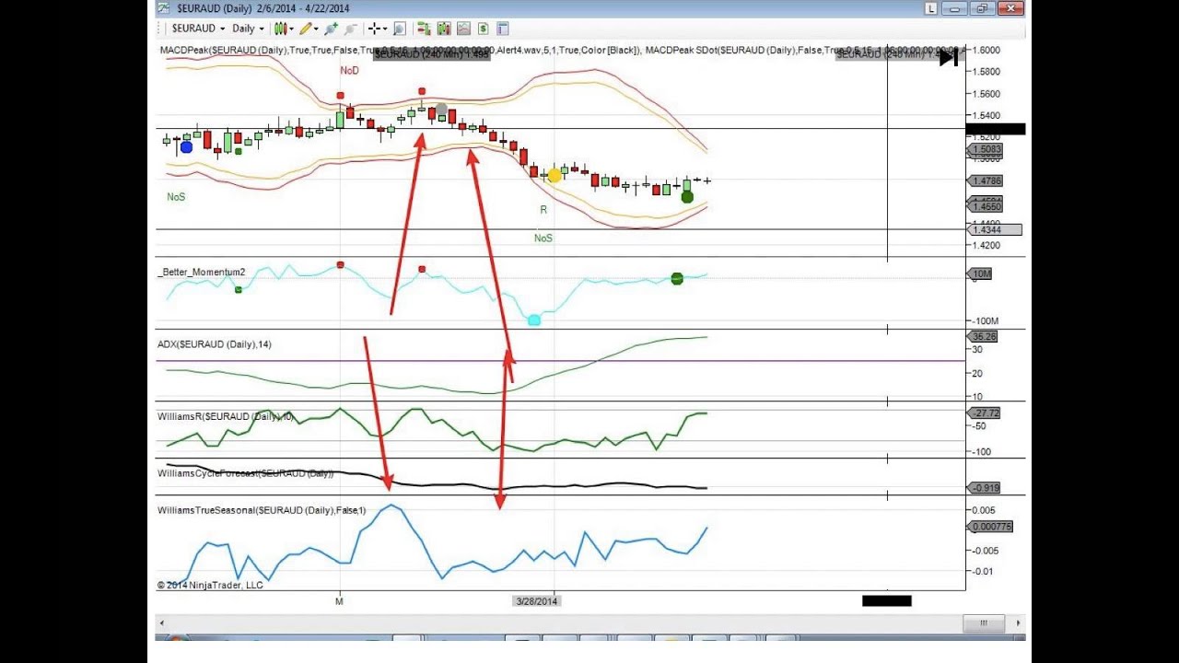This screenshot has height=663, width=1179.
Task: Click the M month label on time axis
Action: coord(339,601)
